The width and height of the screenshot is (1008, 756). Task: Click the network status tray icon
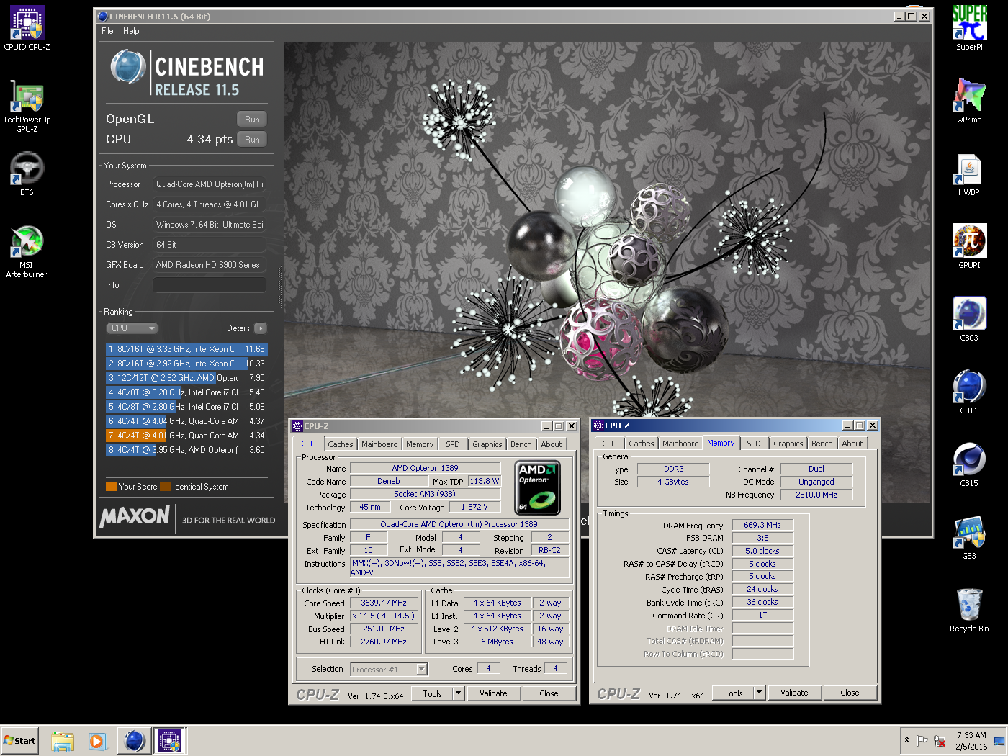point(940,741)
